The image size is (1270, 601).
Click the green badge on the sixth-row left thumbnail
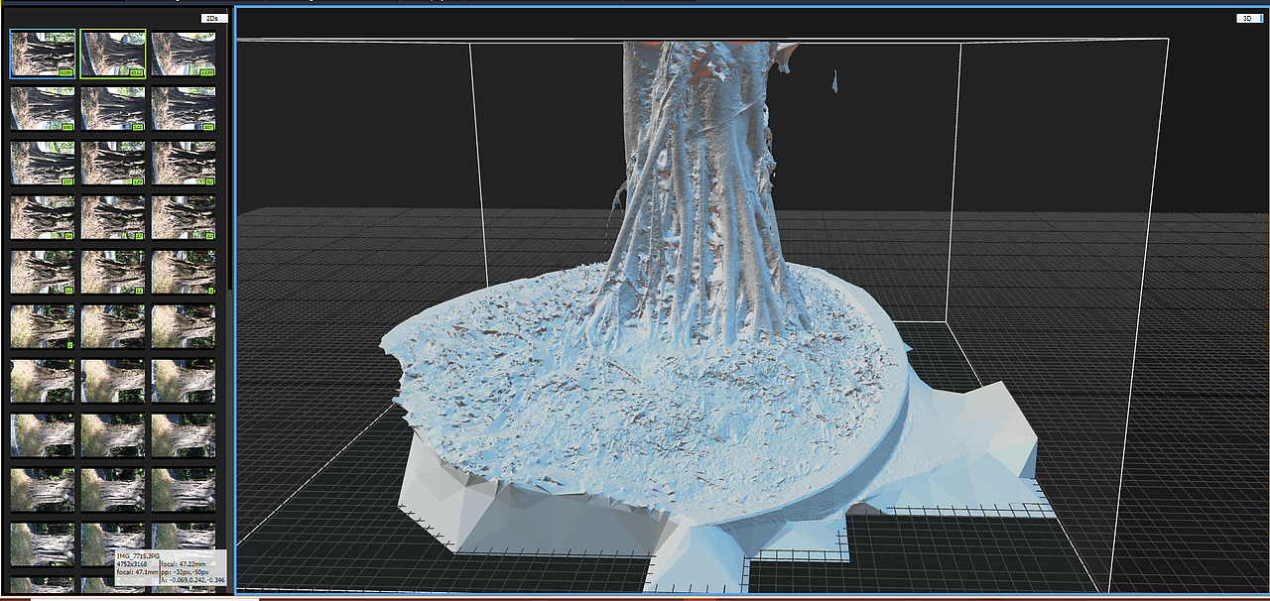tap(68, 344)
